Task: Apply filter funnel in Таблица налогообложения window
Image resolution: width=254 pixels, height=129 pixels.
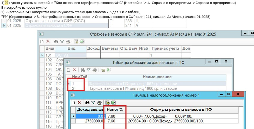Action: [93, 103]
